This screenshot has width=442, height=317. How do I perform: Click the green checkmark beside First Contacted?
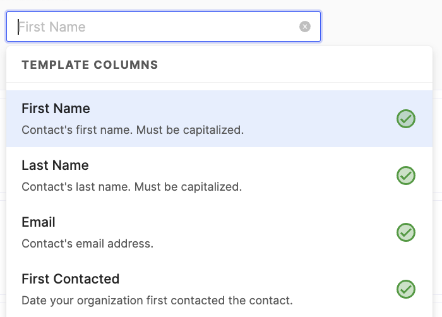pyautogui.click(x=406, y=289)
